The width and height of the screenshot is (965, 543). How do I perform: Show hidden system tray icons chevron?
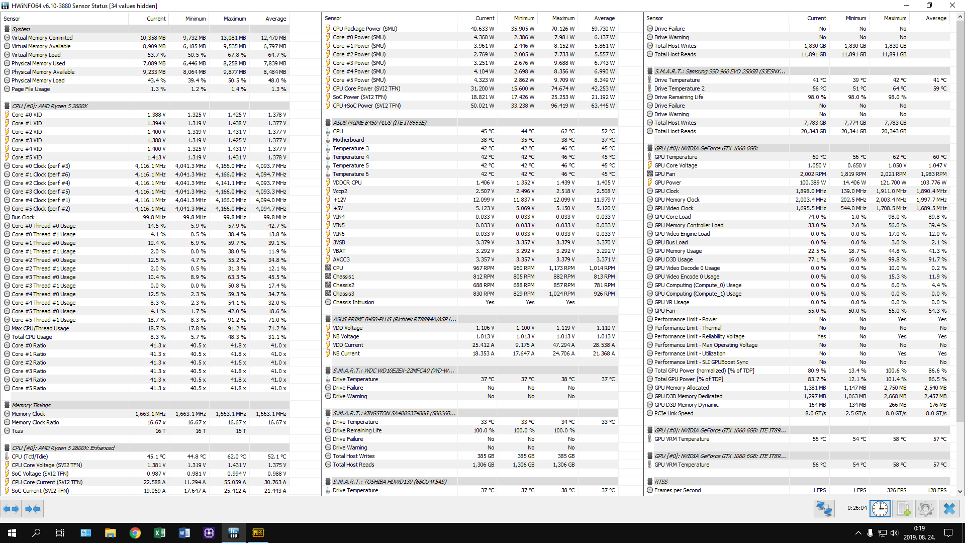point(858,533)
